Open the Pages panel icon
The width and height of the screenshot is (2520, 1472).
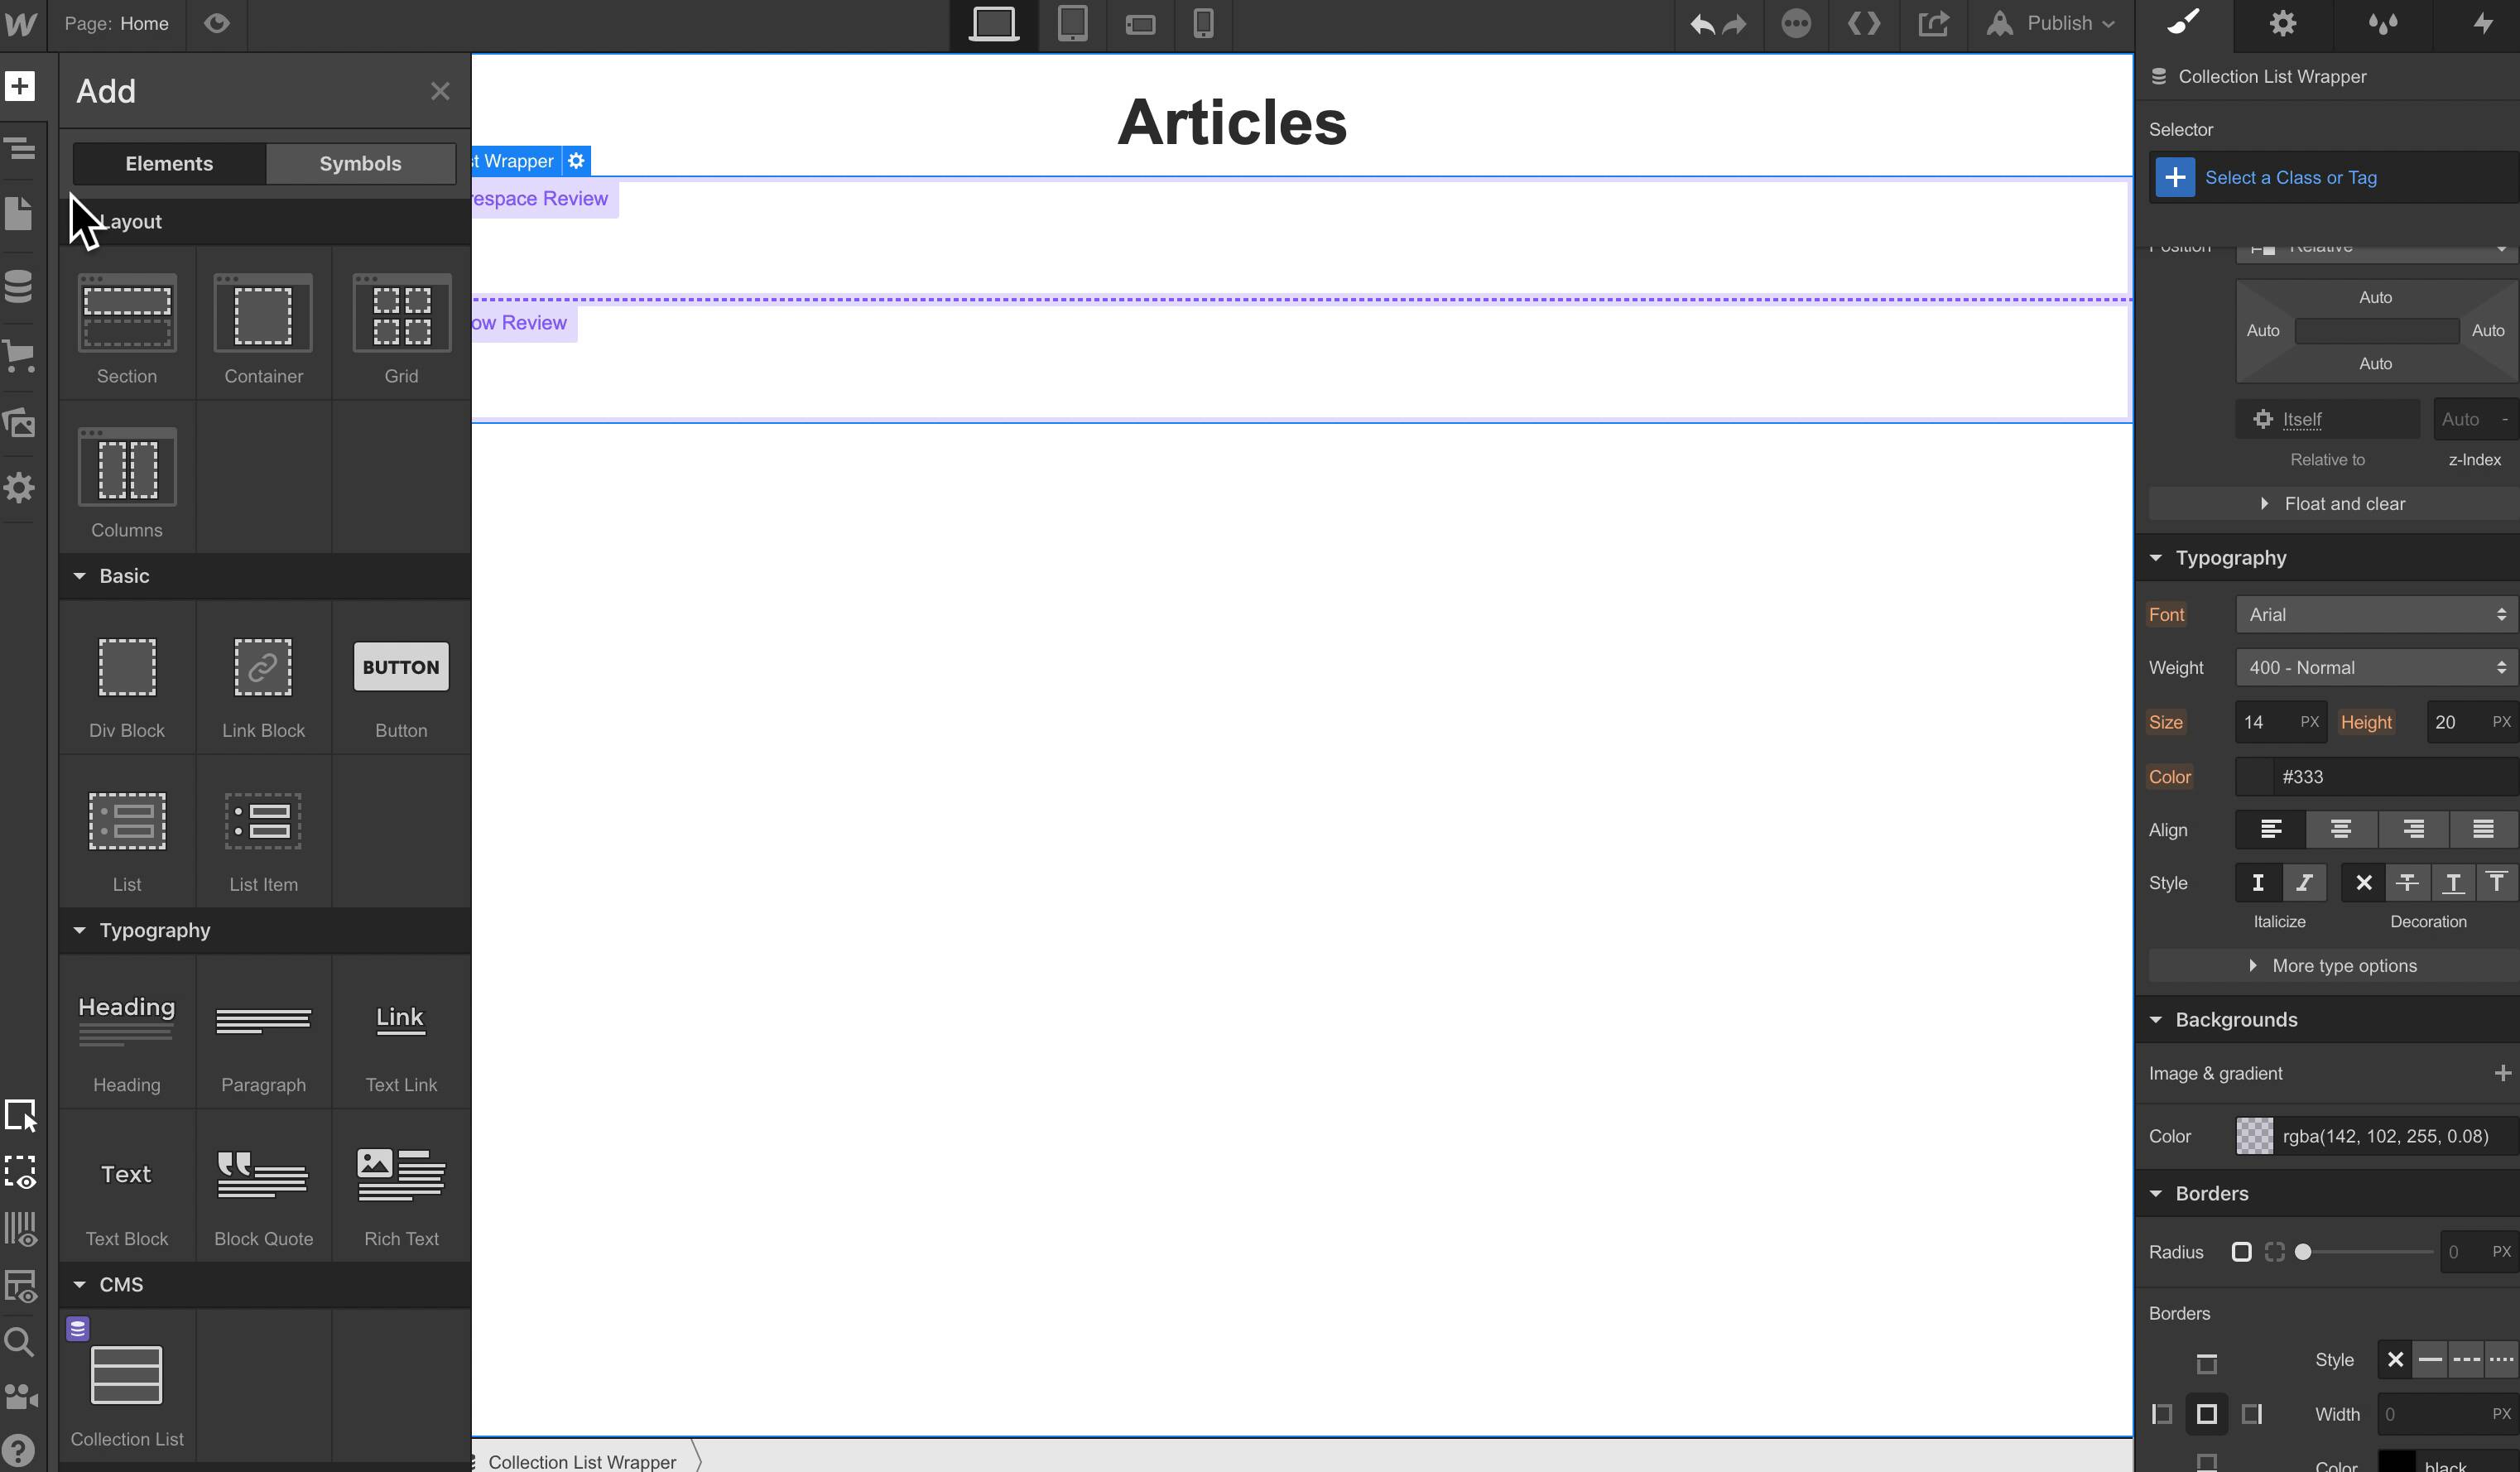19,213
